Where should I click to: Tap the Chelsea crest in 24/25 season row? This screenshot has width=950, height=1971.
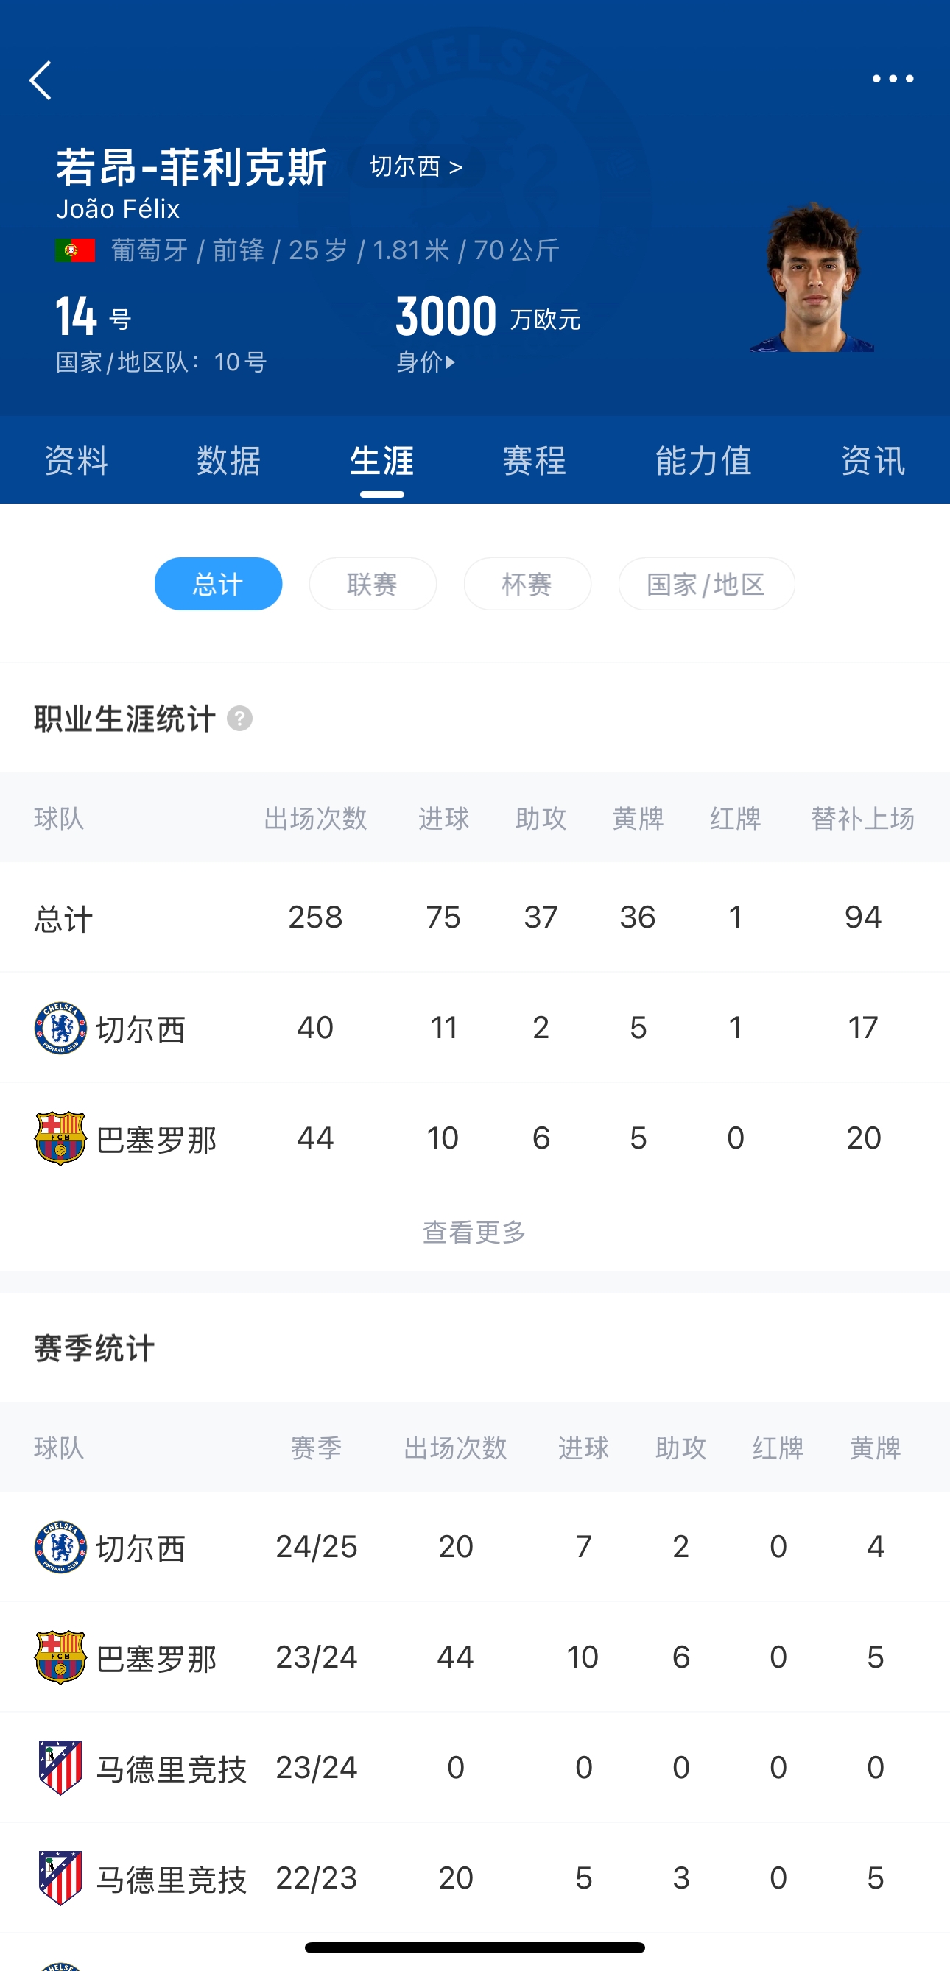[60, 1546]
